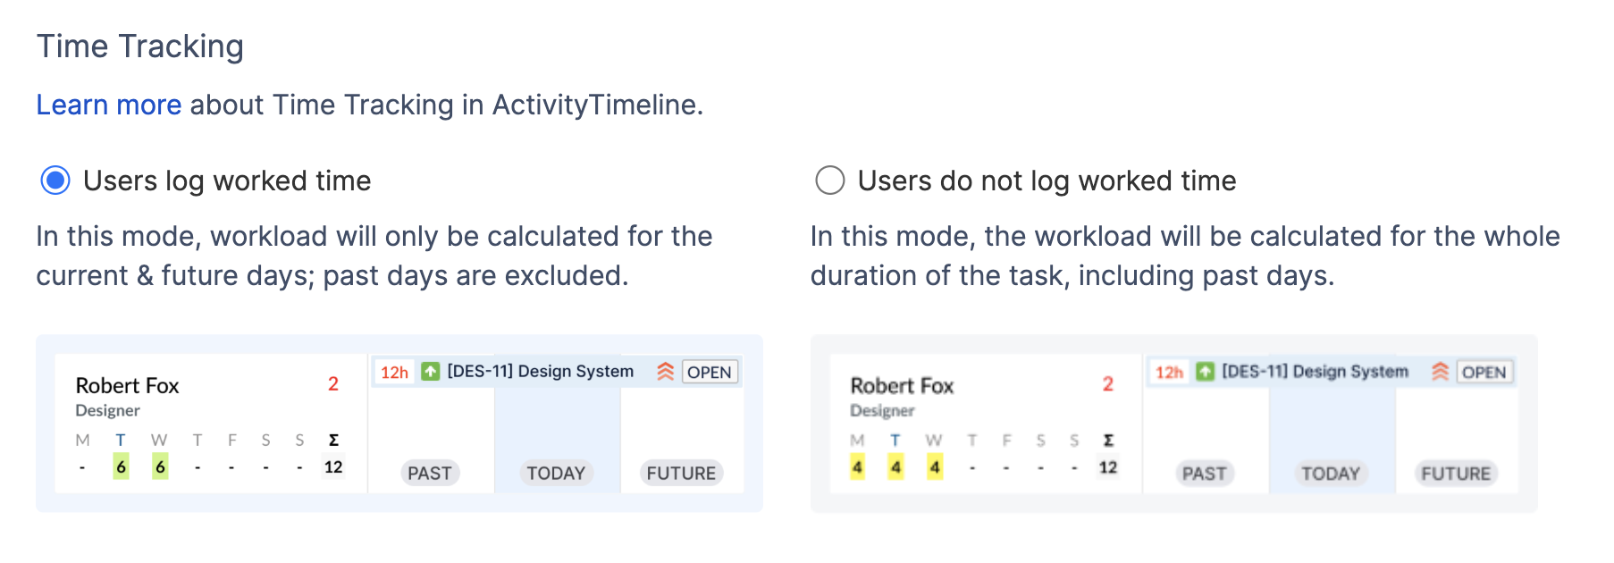
Task: Click red priority arrows icon in right preview
Action: (1440, 372)
